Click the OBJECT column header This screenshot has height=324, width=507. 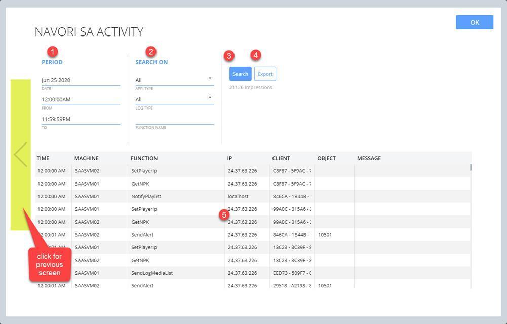coord(326,158)
